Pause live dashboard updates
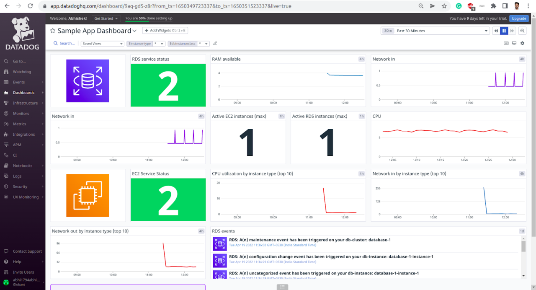The height and width of the screenshot is (290, 536). [504, 31]
